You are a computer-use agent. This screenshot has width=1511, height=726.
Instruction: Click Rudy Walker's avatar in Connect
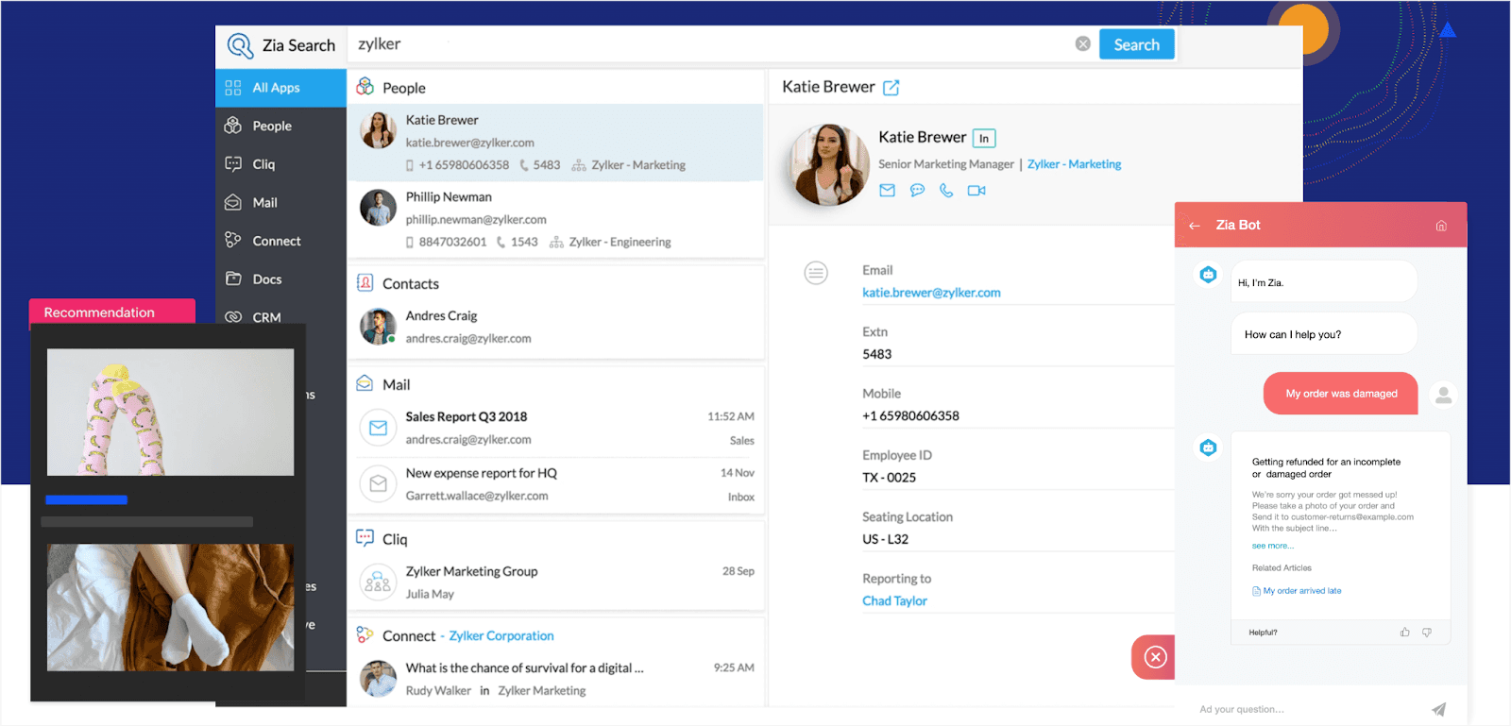(378, 679)
